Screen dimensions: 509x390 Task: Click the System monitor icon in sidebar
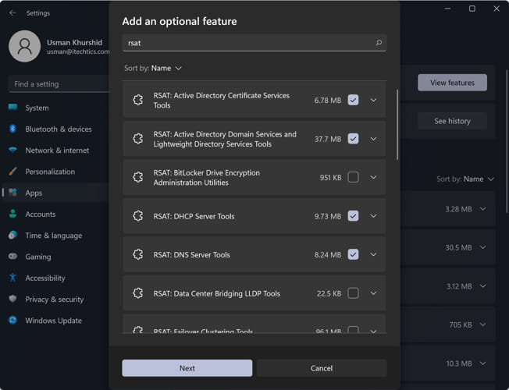12,108
